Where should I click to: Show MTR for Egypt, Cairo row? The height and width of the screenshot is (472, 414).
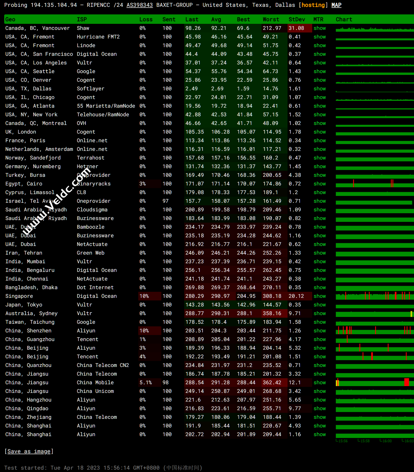tap(320, 184)
